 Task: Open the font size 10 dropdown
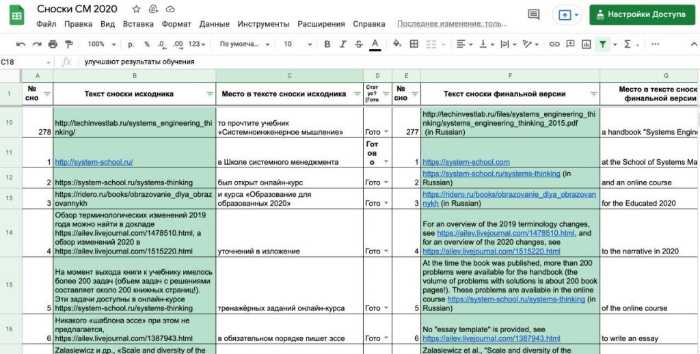(298, 44)
